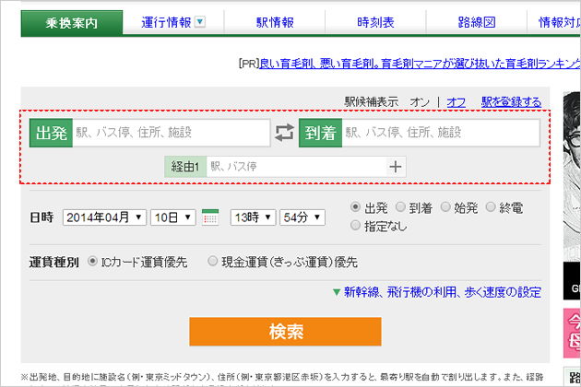The image size is (581, 387).
Task: Click the manga advertisement image on right
Action: point(572,195)
